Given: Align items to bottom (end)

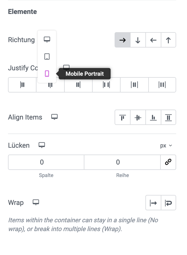Looking at the screenshot, I should click(x=153, y=118).
